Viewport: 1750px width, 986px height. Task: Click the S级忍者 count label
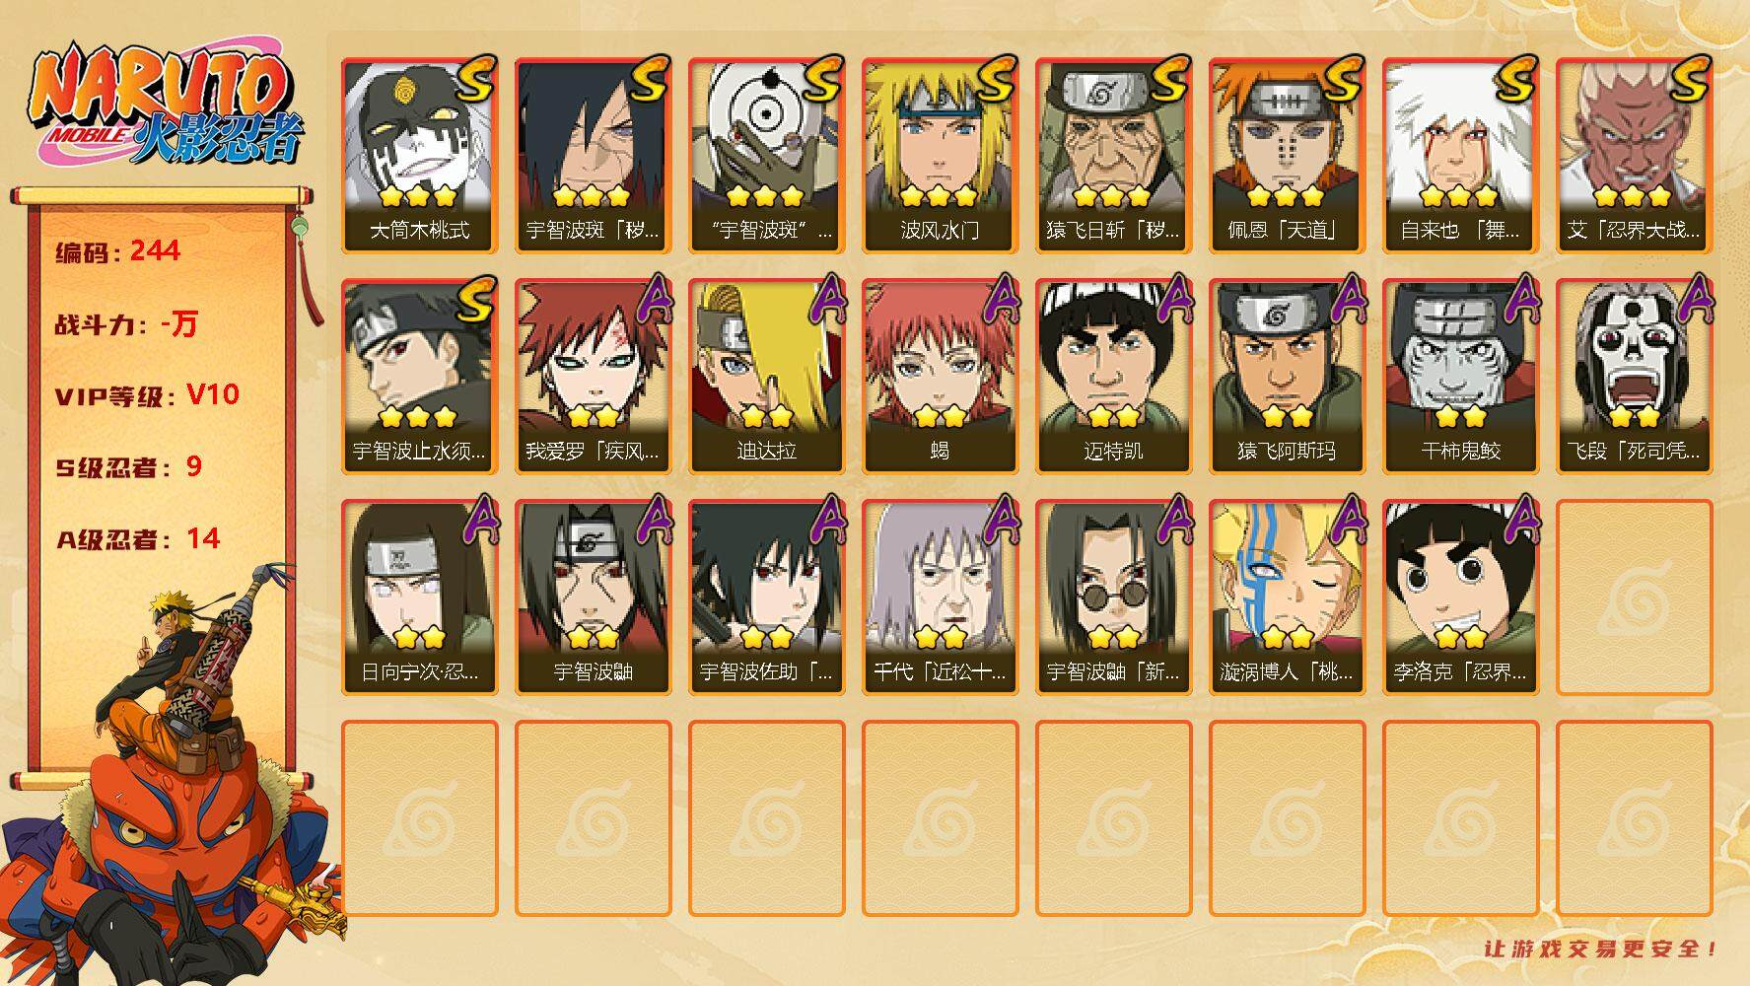pyautogui.click(x=128, y=466)
